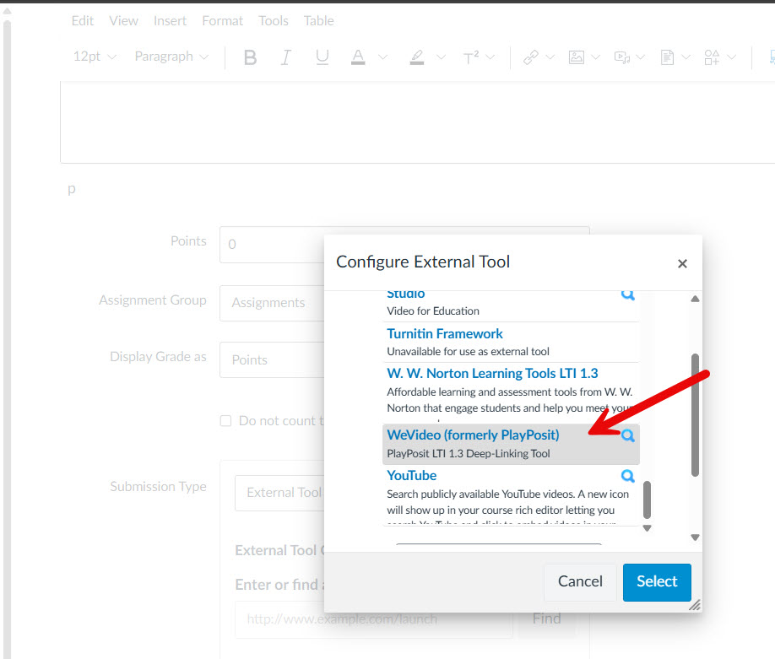Click the image insert icon

577,57
